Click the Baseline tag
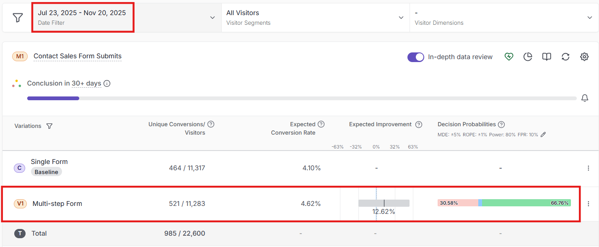This screenshot has width=599, height=247. 47,172
